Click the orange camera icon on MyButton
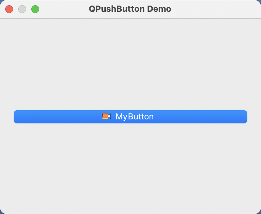The width and height of the screenshot is (261, 214). click(106, 116)
